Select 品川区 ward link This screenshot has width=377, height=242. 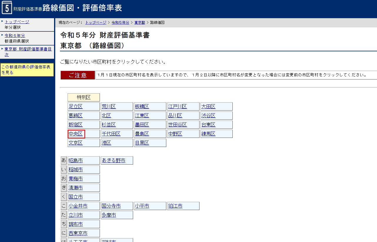175,116
